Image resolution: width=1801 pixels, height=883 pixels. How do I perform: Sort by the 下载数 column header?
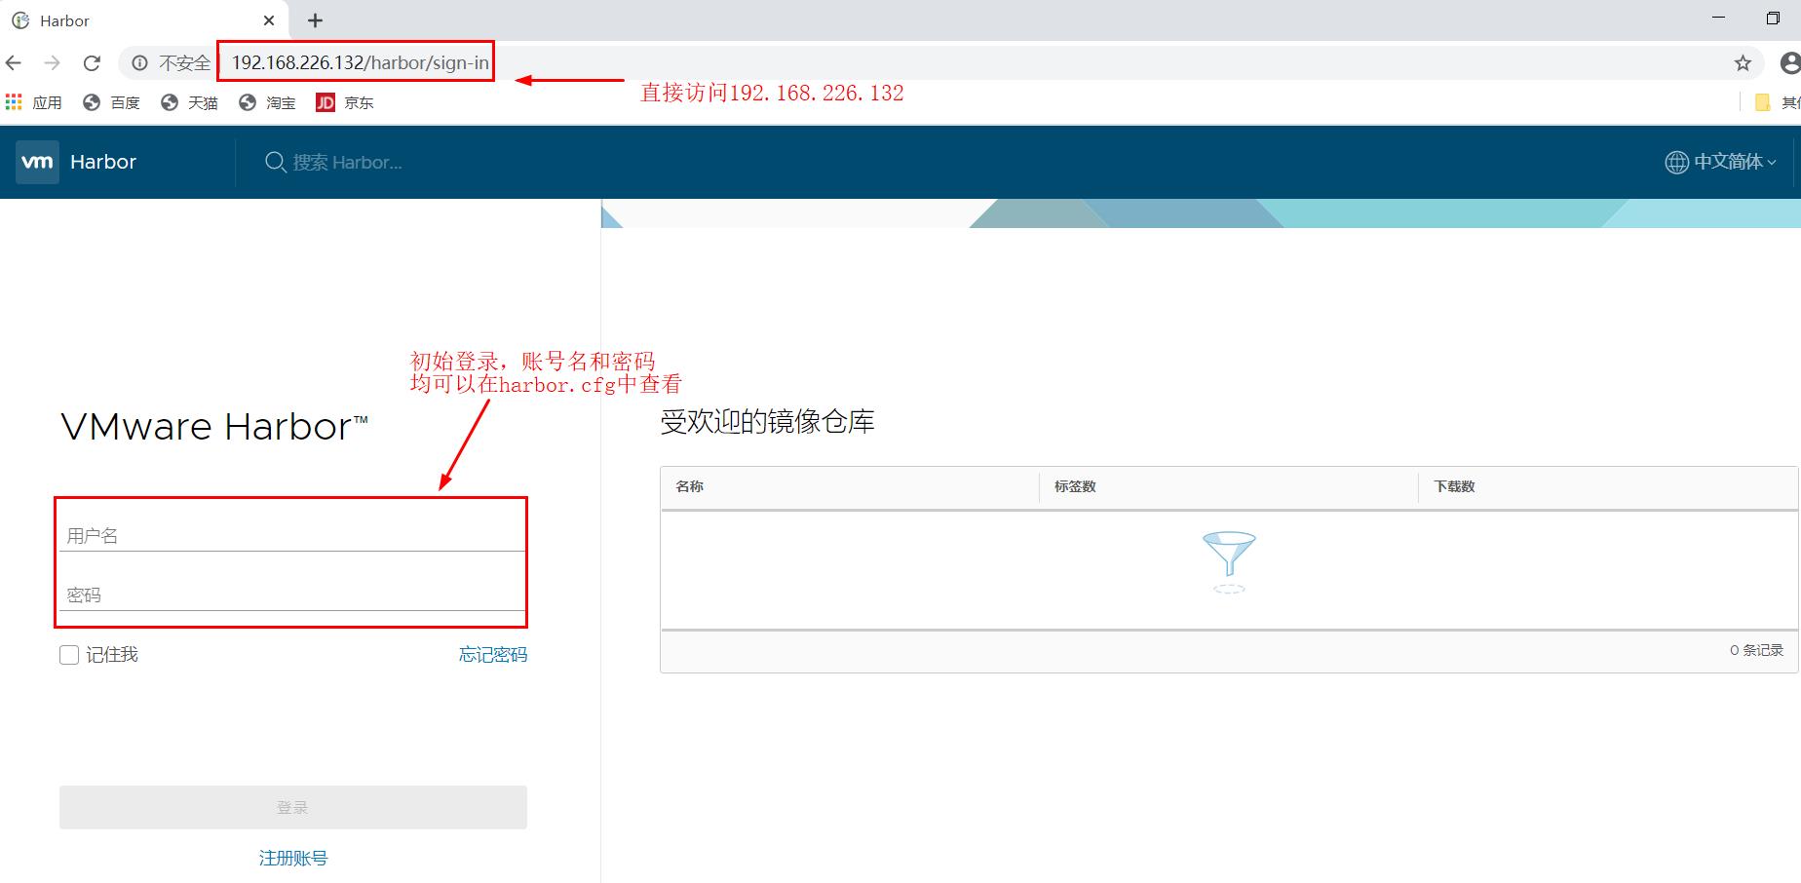(x=1454, y=486)
